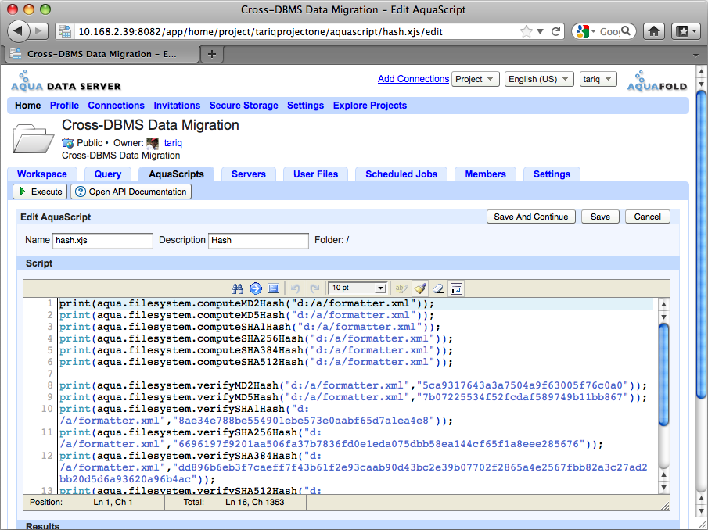Click Open API Documentation button

pyautogui.click(x=131, y=192)
